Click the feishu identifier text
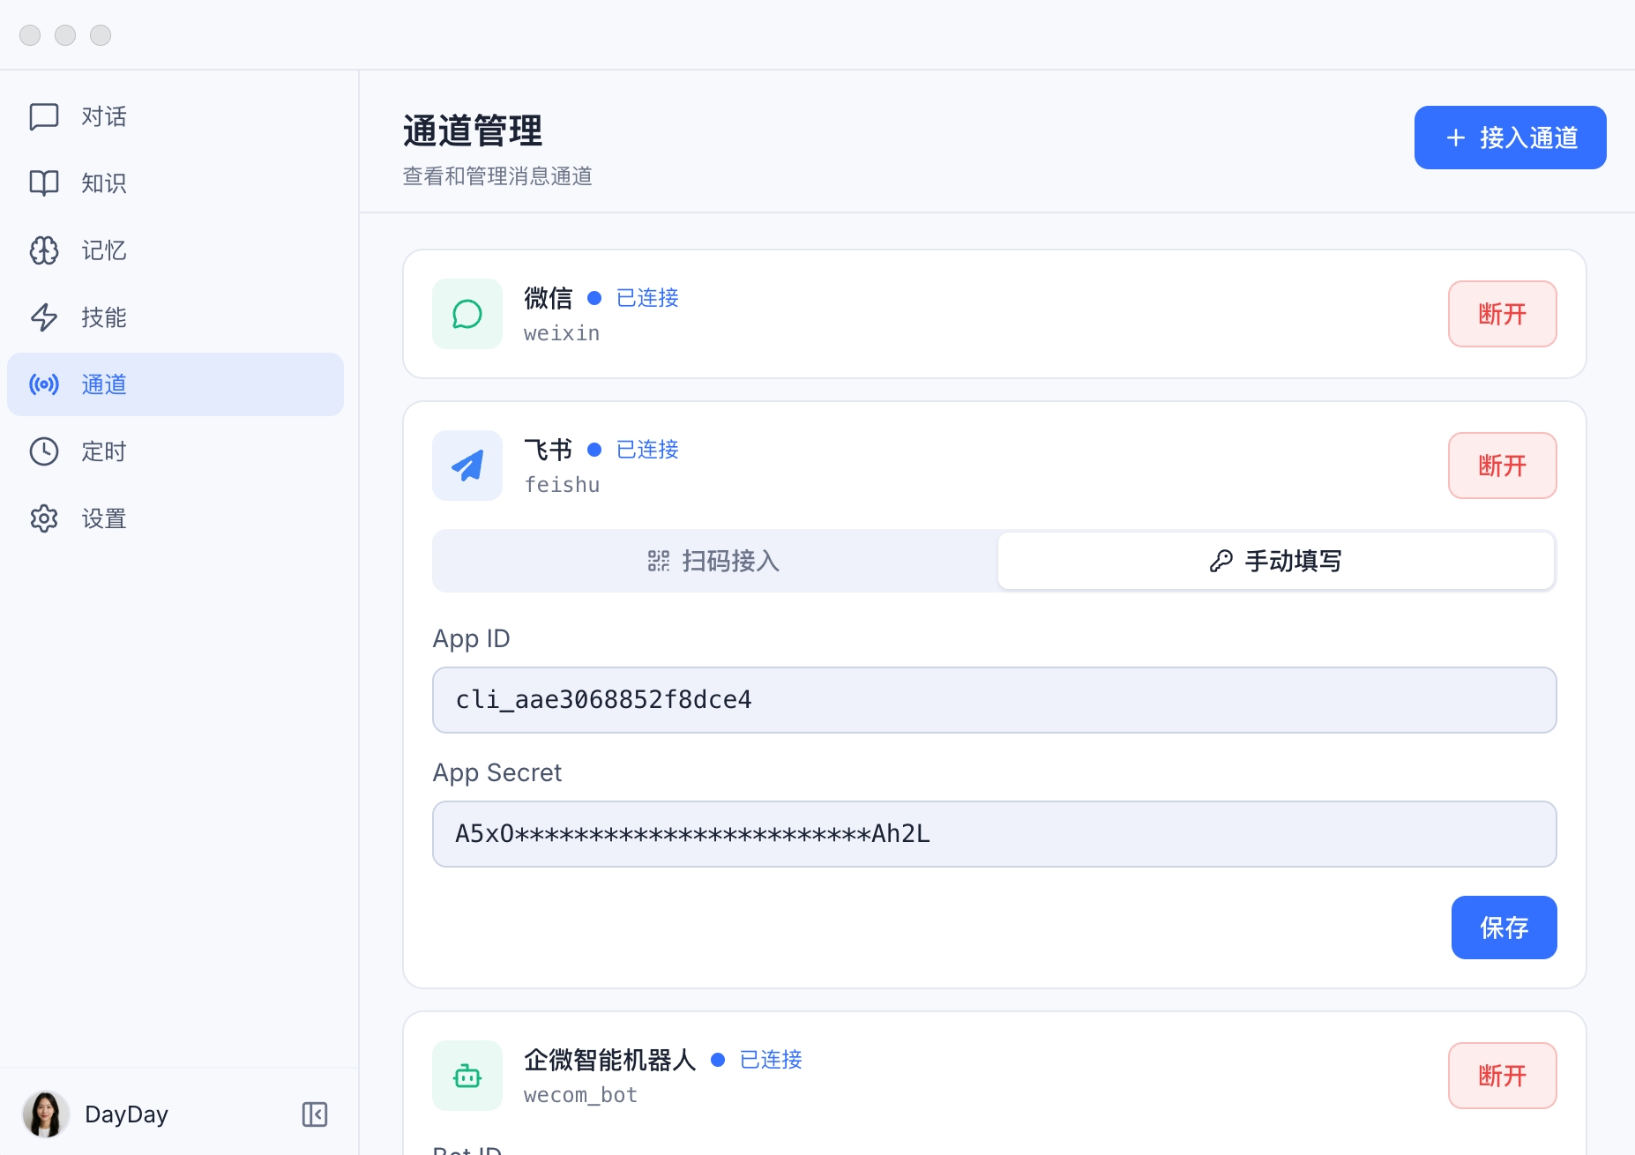1635x1155 pixels. tap(562, 485)
